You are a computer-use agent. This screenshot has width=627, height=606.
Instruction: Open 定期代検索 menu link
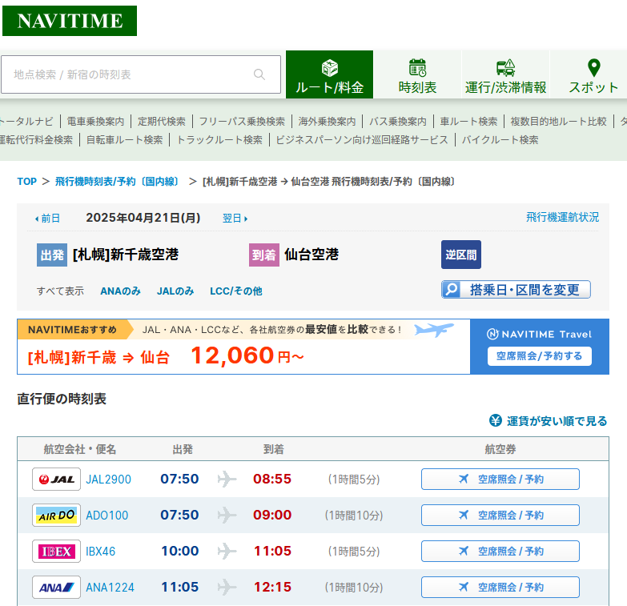162,121
